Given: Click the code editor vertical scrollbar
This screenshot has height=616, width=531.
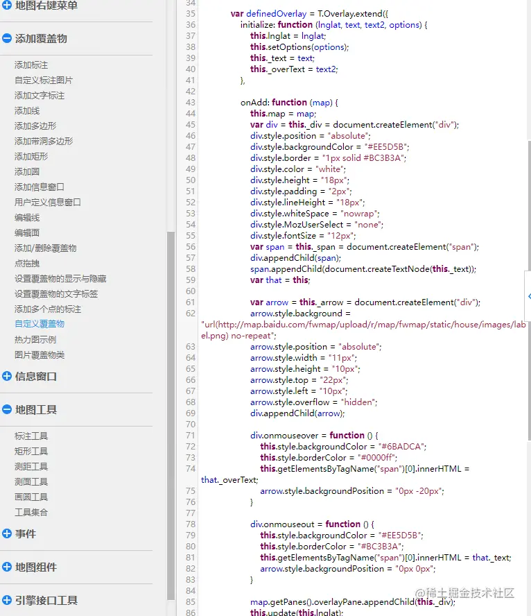Looking at the screenshot, I should [x=529, y=291].
